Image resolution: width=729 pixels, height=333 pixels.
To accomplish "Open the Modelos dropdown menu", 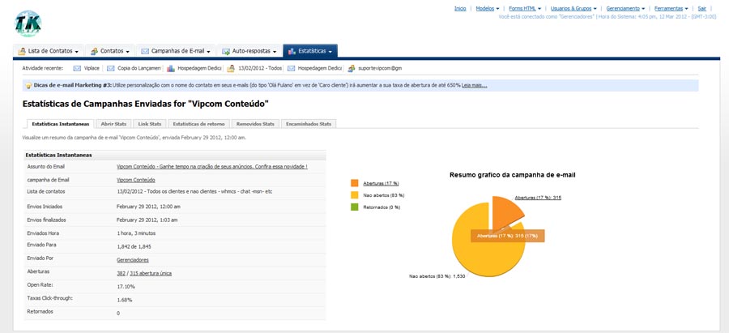I will pos(488,8).
